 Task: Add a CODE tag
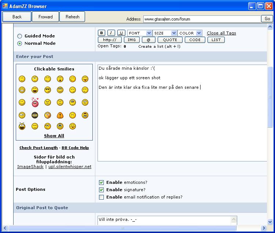pyautogui.click(x=195, y=40)
